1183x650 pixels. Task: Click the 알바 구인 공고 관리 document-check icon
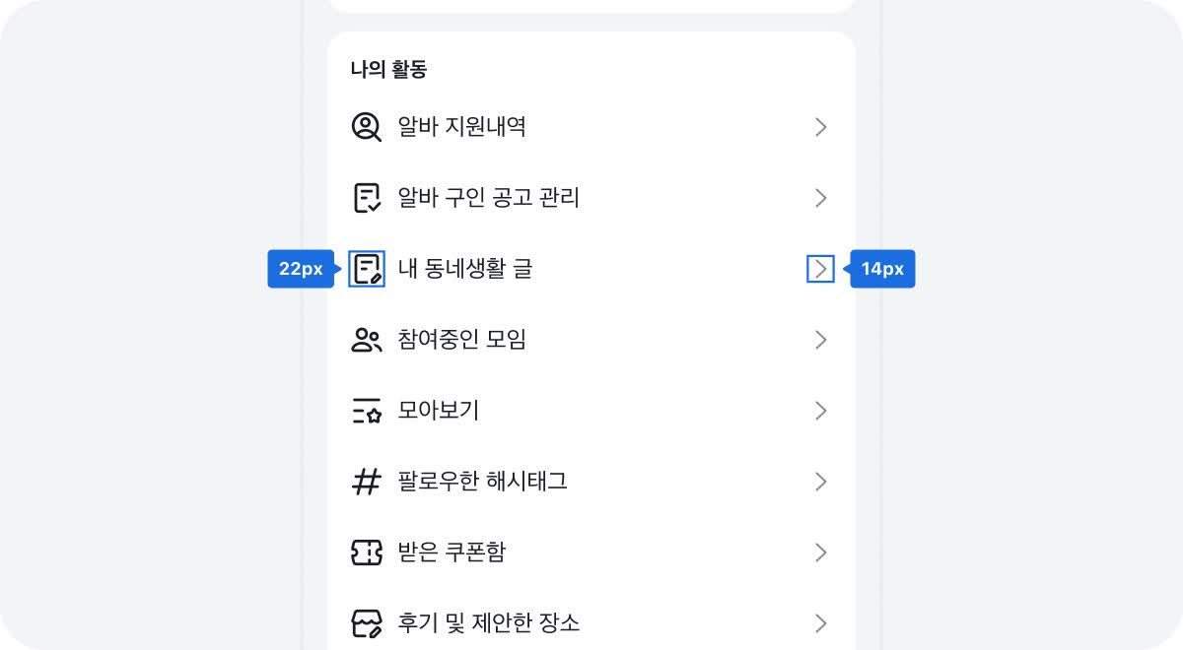(x=367, y=198)
